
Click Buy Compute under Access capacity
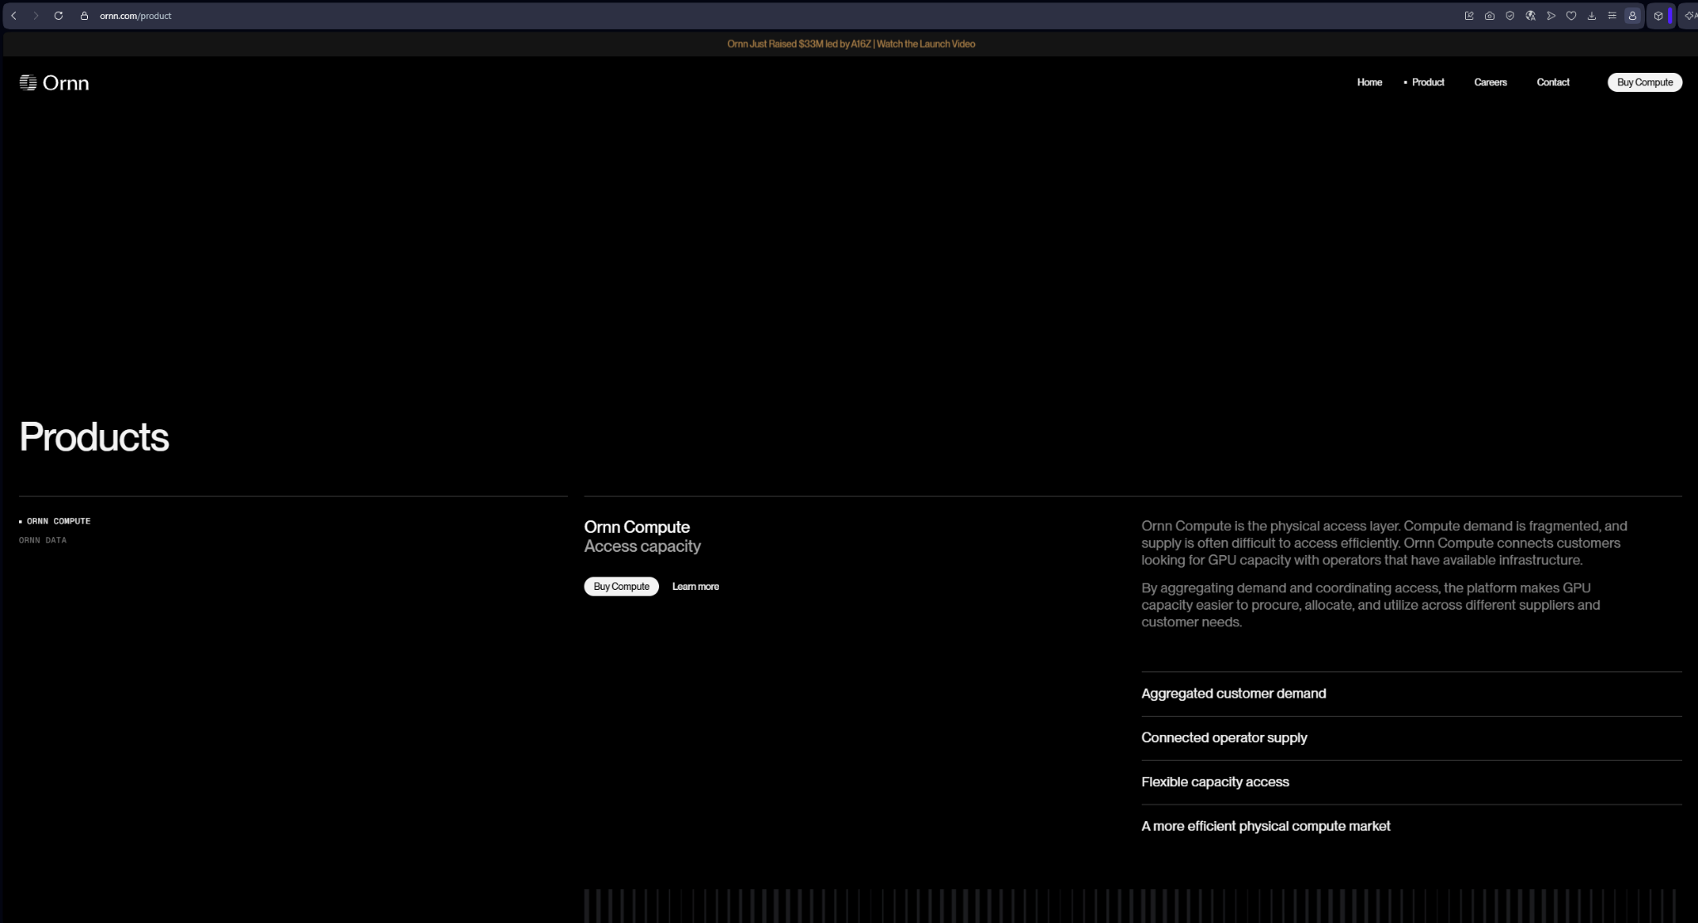pyautogui.click(x=621, y=587)
